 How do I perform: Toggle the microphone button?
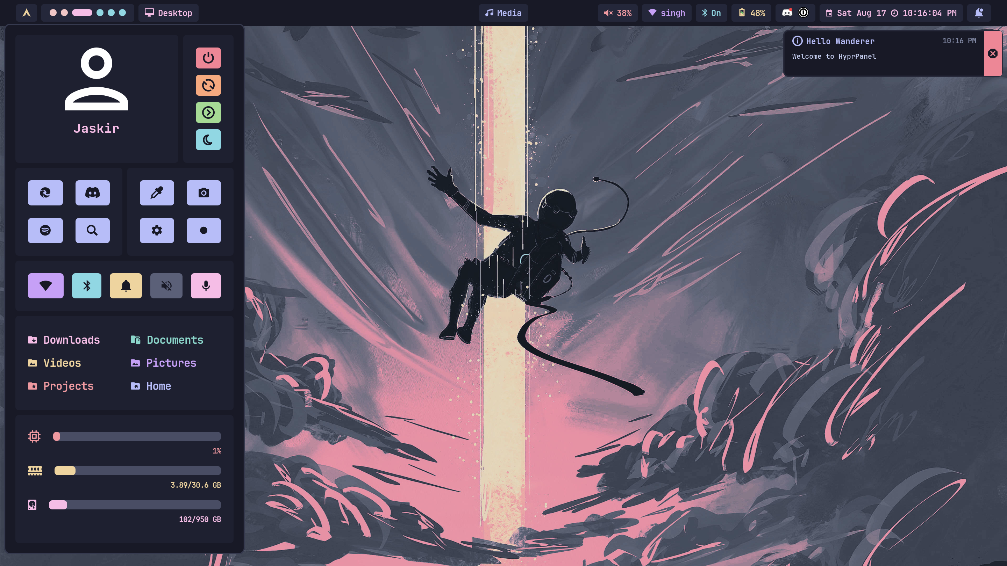(206, 285)
